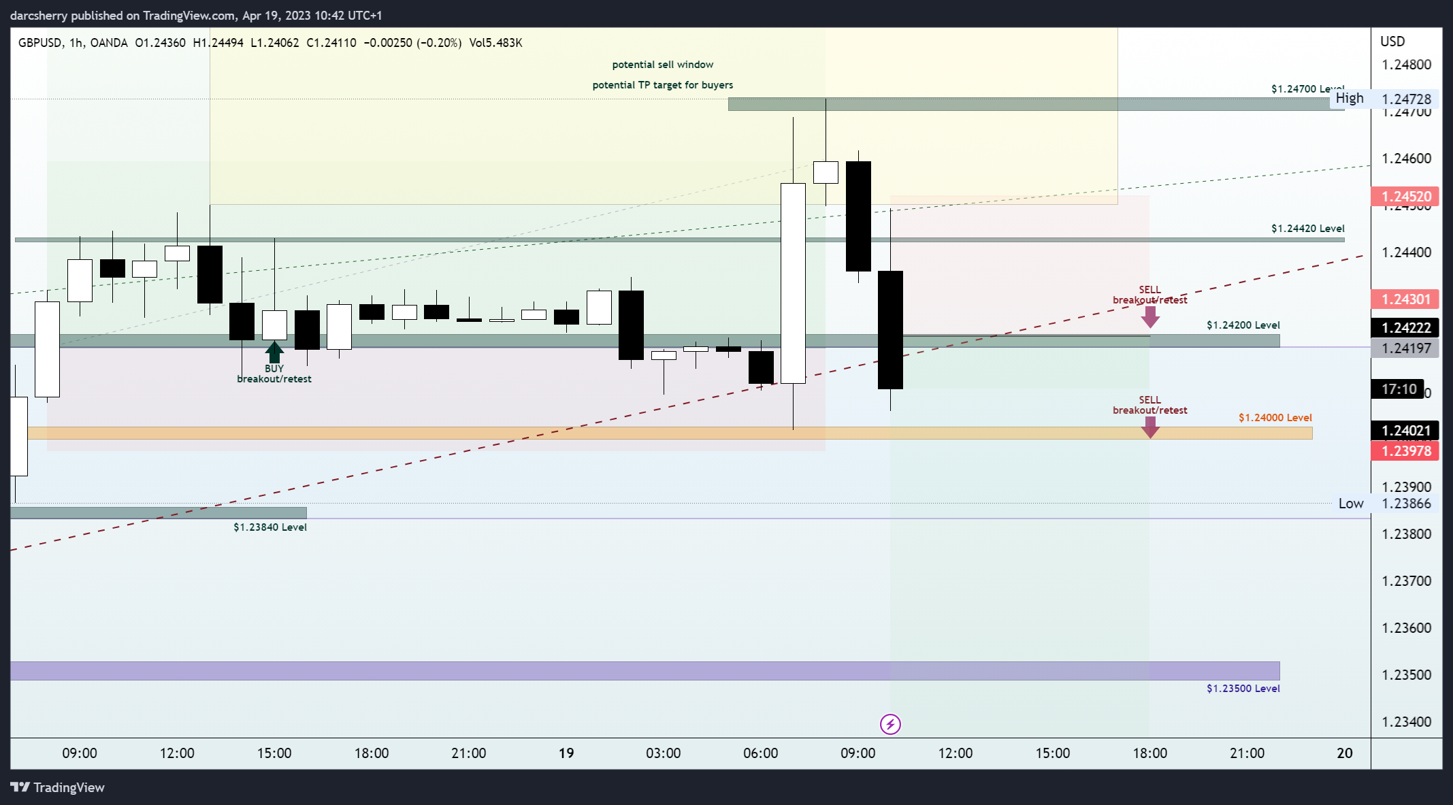Click the Low 1.23866 price label

tap(1384, 504)
